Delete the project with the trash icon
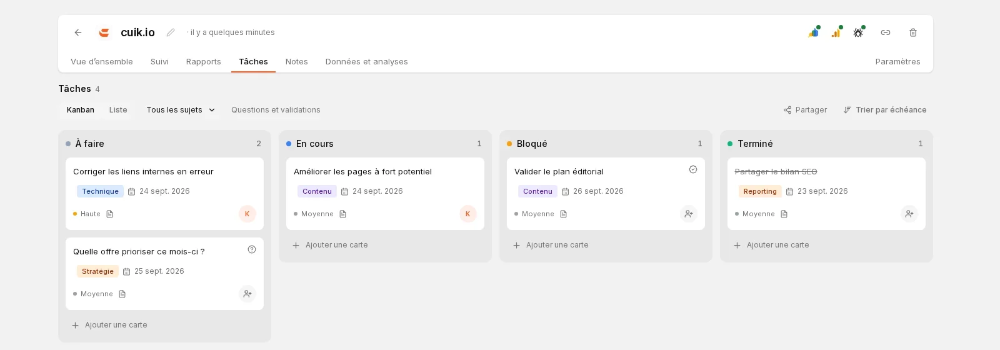Screen dimensions: 1000x350 pos(913,32)
